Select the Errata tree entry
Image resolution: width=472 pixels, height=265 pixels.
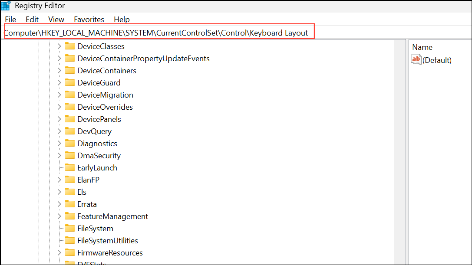87,204
